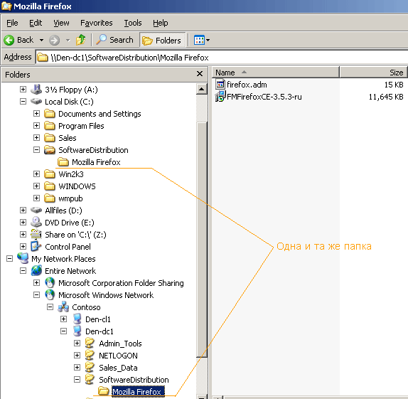
Task: Collapse the My Network Places node
Action: pos(9,259)
